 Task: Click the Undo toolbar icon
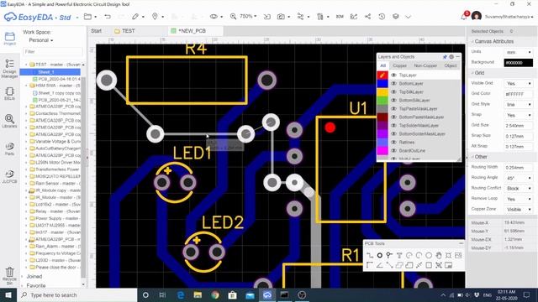[x=108, y=17]
